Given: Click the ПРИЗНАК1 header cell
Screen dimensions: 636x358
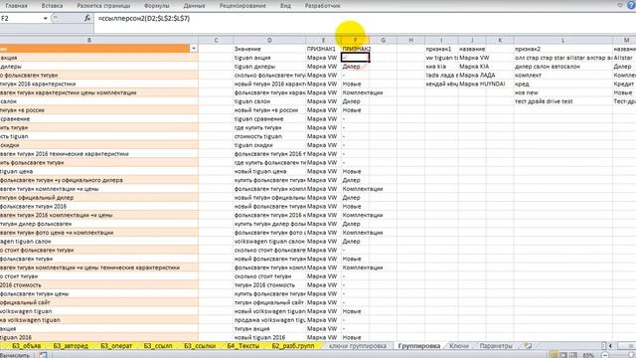Looking at the screenshot, I should (x=323, y=49).
